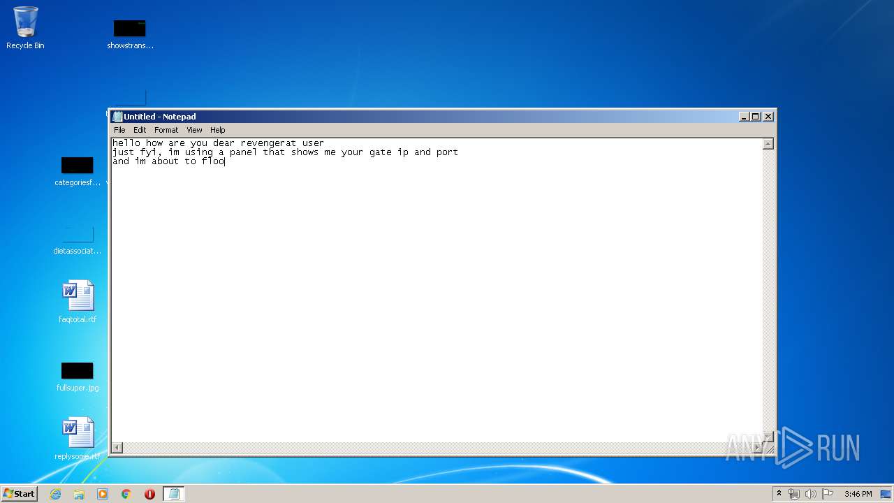Launch Windows Media Player from the taskbar

tap(103, 494)
